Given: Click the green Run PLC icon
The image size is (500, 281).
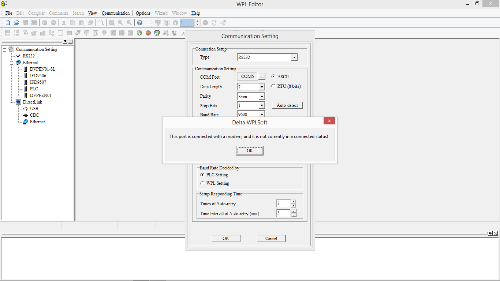Looking at the screenshot, I should pyautogui.click(x=139, y=33).
